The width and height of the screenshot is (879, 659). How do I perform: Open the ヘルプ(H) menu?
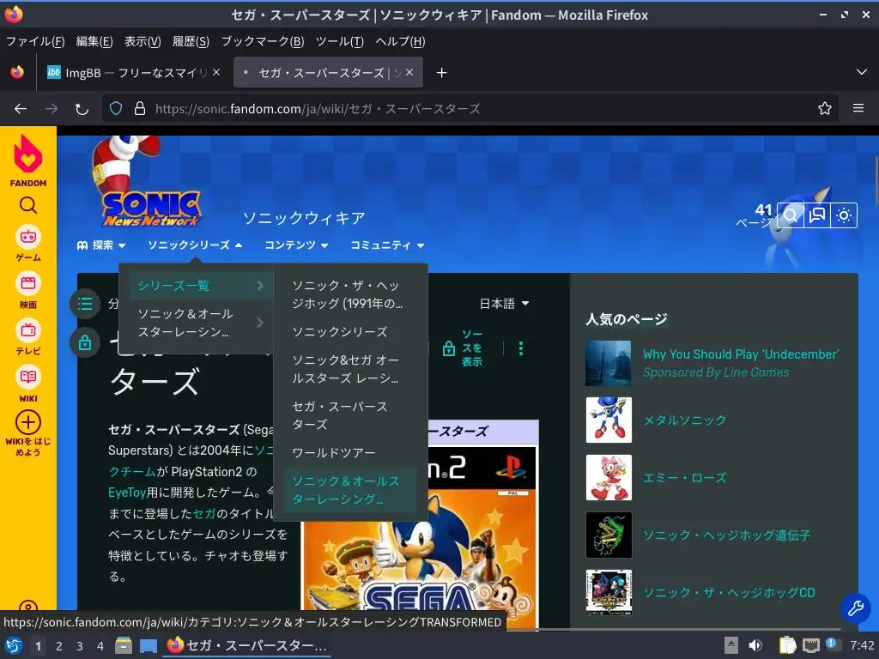click(x=400, y=41)
